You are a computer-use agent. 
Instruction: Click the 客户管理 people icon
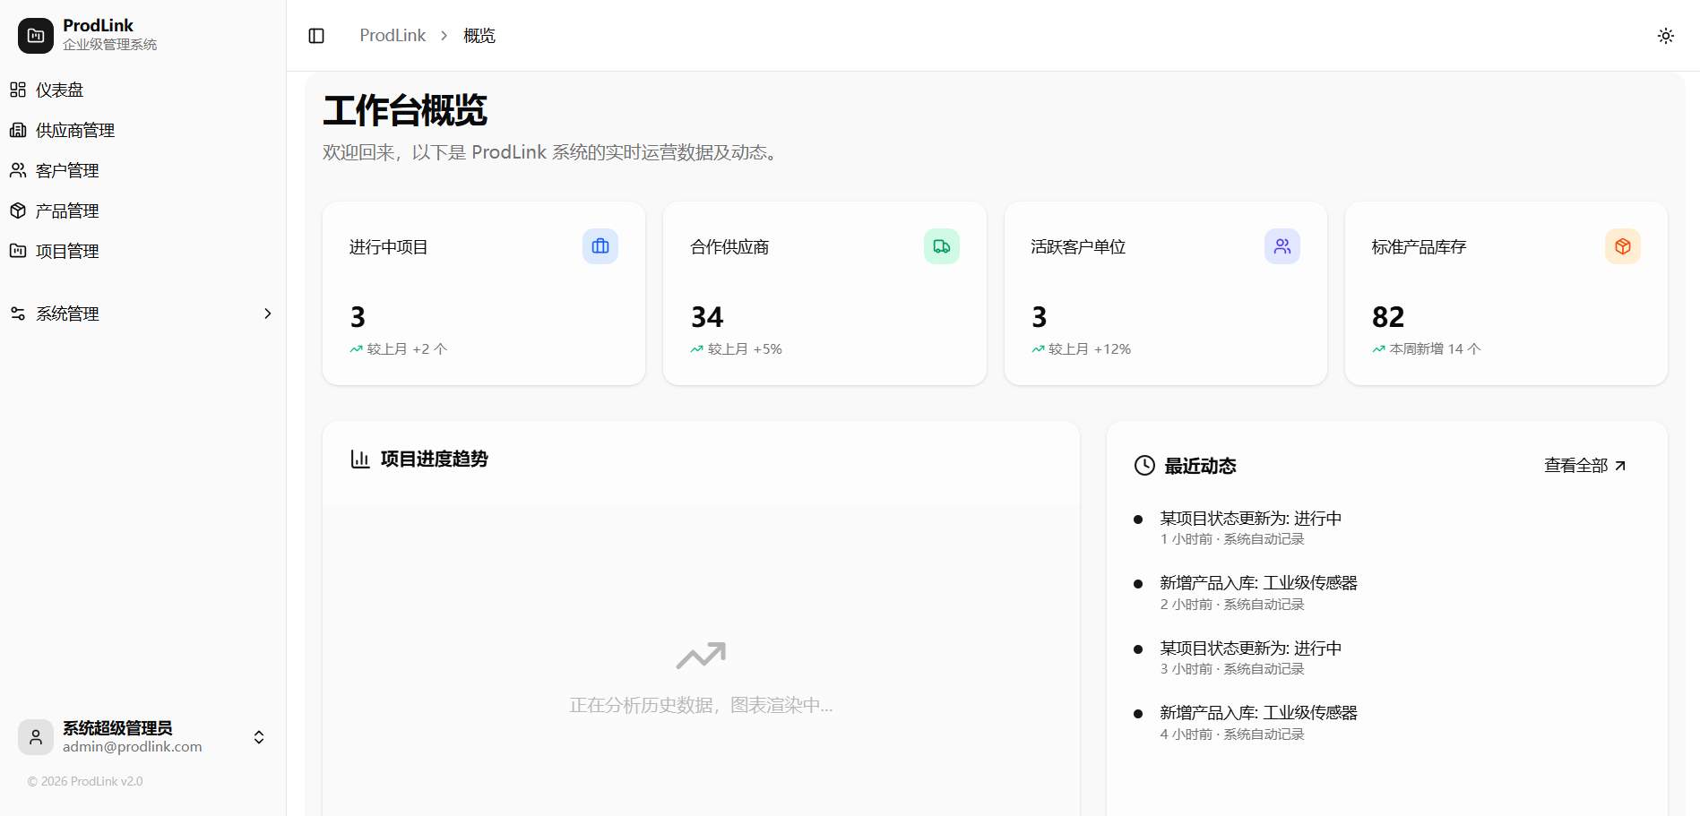18,170
